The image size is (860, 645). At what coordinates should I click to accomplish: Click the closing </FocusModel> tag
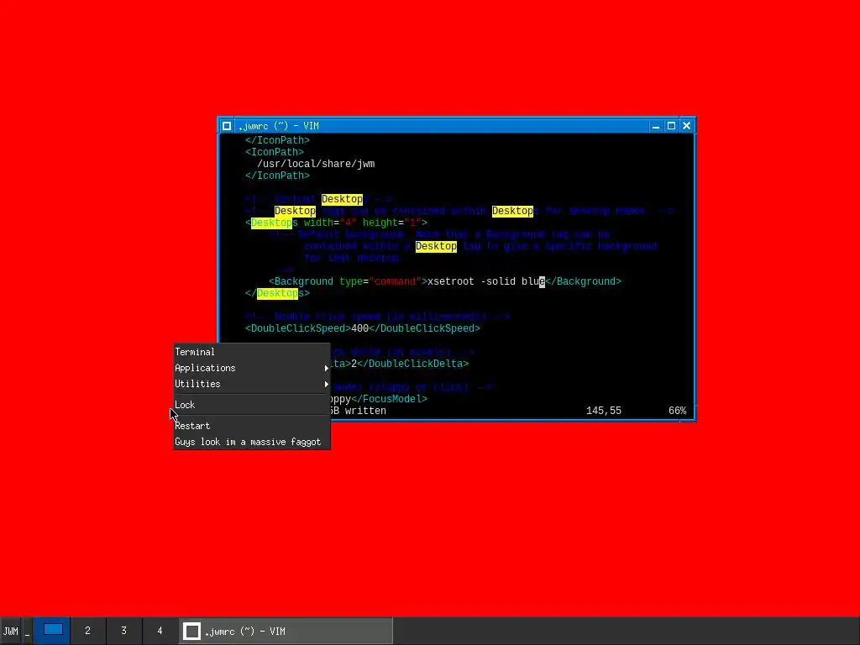(x=389, y=399)
